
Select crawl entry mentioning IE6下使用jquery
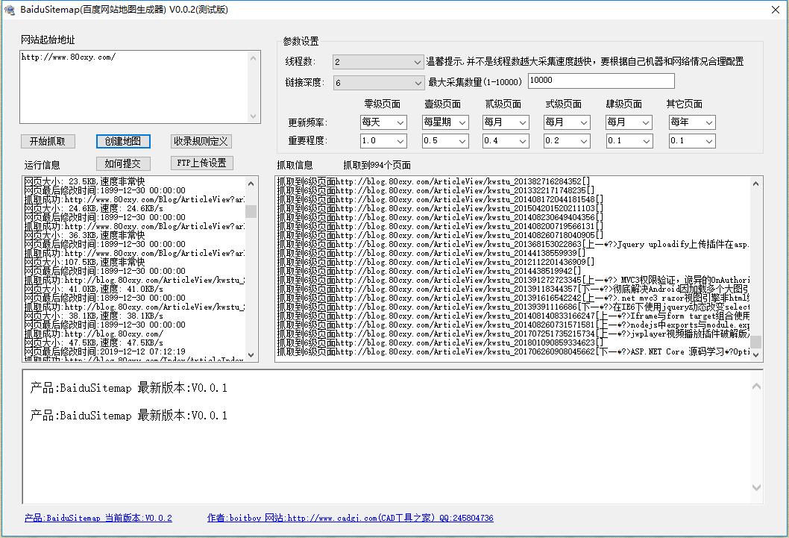[x=513, y=307]
